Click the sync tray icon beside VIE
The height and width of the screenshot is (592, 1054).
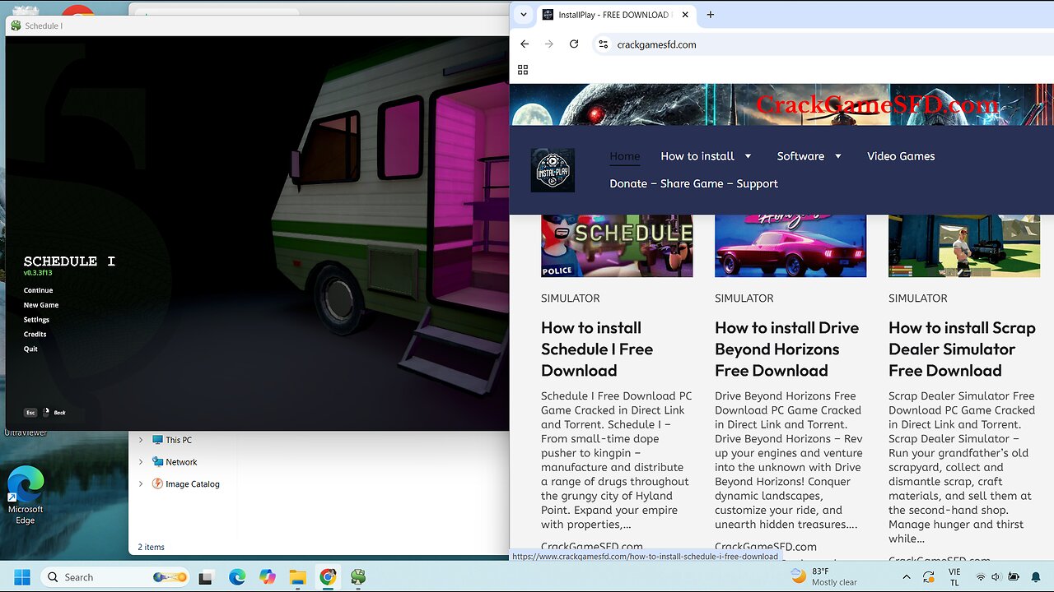coord(928,577)
